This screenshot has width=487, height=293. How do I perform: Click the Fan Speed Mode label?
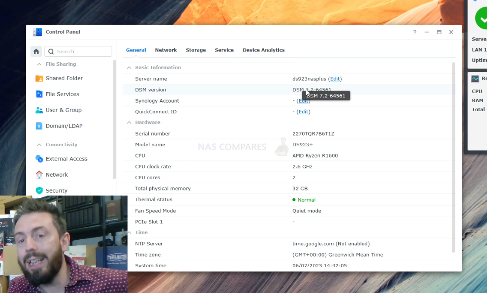coord(155,211)
